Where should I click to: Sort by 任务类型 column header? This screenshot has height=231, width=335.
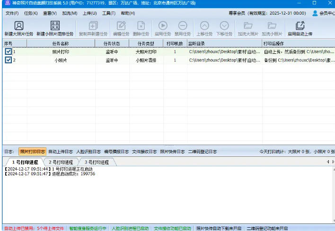pos(146,43)
